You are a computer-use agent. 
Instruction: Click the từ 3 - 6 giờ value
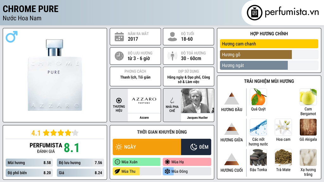[x=139, y=58]
